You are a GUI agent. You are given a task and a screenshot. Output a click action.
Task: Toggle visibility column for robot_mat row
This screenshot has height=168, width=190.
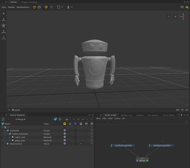[65, 137]
